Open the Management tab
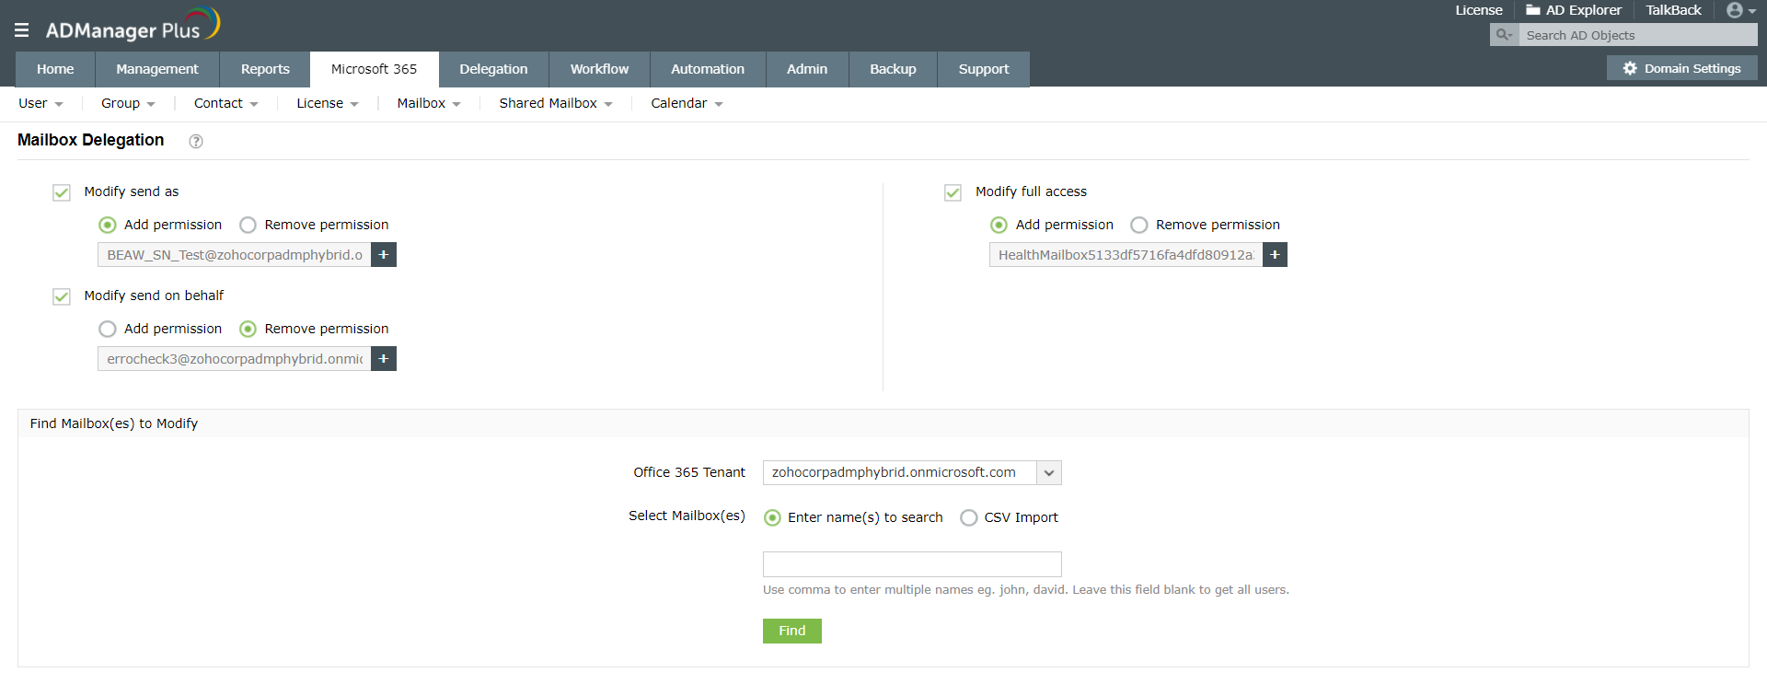The image size is (1767, 684). pos(157,69)
